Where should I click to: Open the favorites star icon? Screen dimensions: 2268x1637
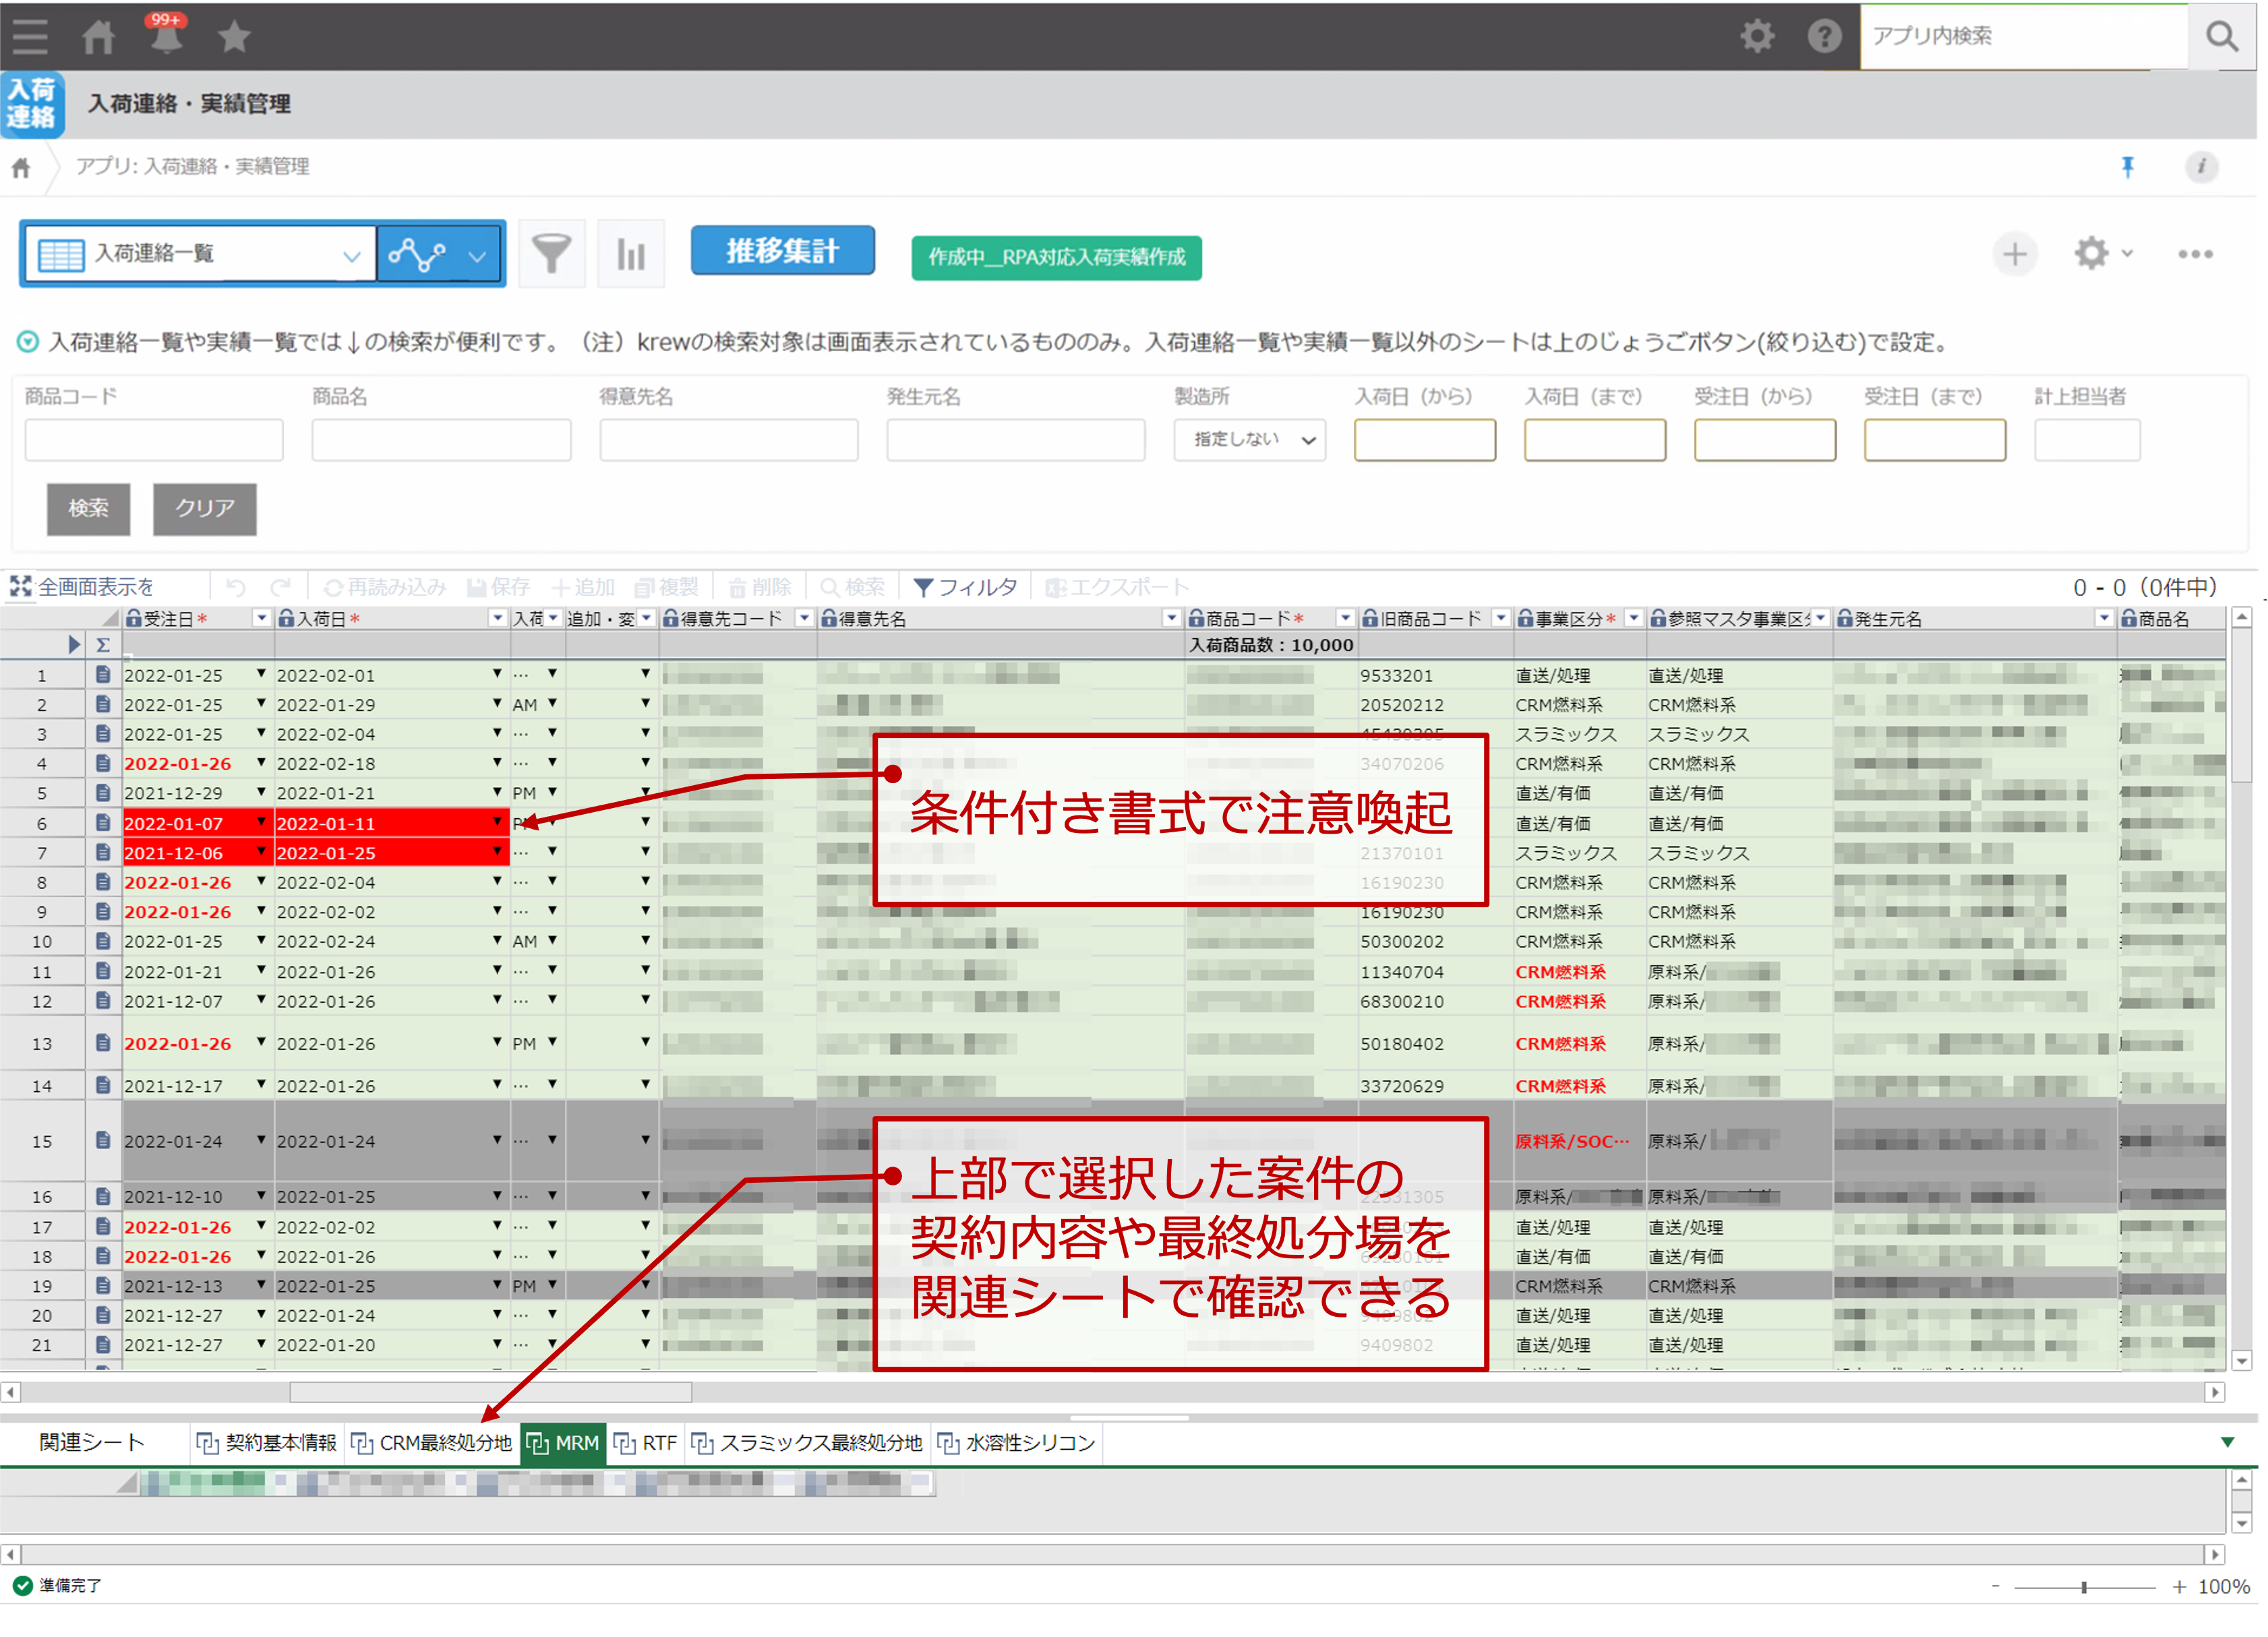tap(234, 37)
